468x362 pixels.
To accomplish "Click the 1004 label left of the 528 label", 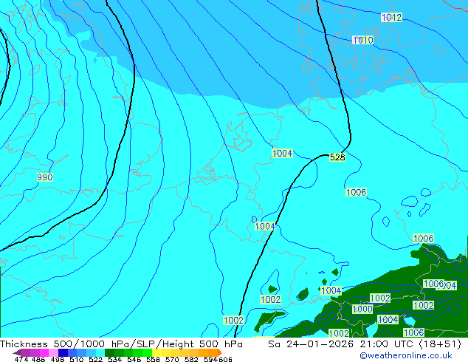I will 283,153.
